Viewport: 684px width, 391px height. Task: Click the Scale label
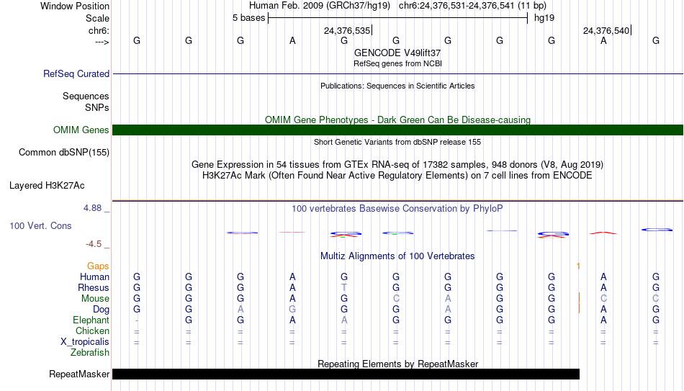(97, 18)
